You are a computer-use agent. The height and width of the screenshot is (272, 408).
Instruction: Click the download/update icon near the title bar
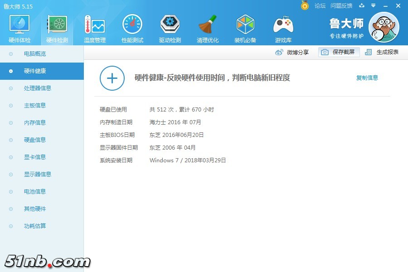(361, 6)
